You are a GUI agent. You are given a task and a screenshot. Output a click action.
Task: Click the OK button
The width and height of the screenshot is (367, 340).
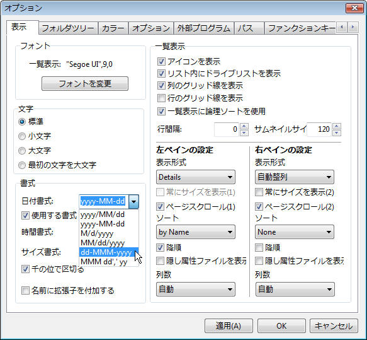click(x=281, y=325)
